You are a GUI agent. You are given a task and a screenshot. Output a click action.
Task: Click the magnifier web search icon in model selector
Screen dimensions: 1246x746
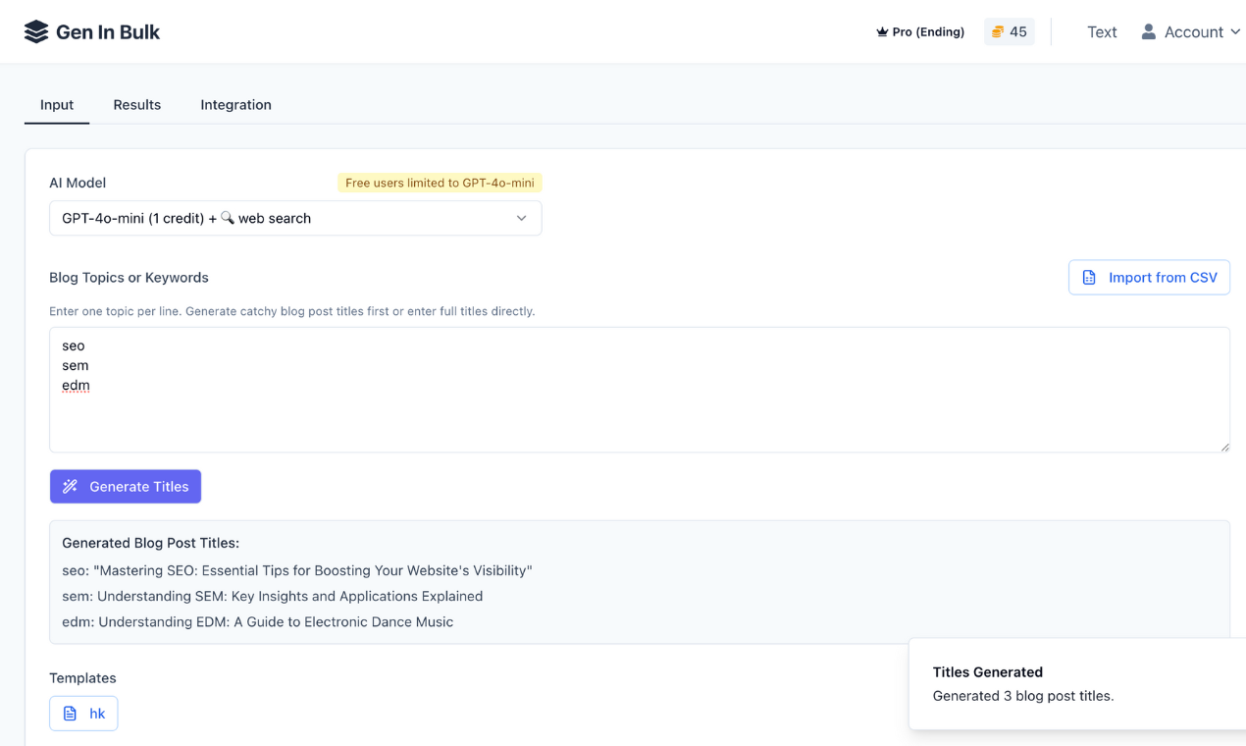[227, 218]
